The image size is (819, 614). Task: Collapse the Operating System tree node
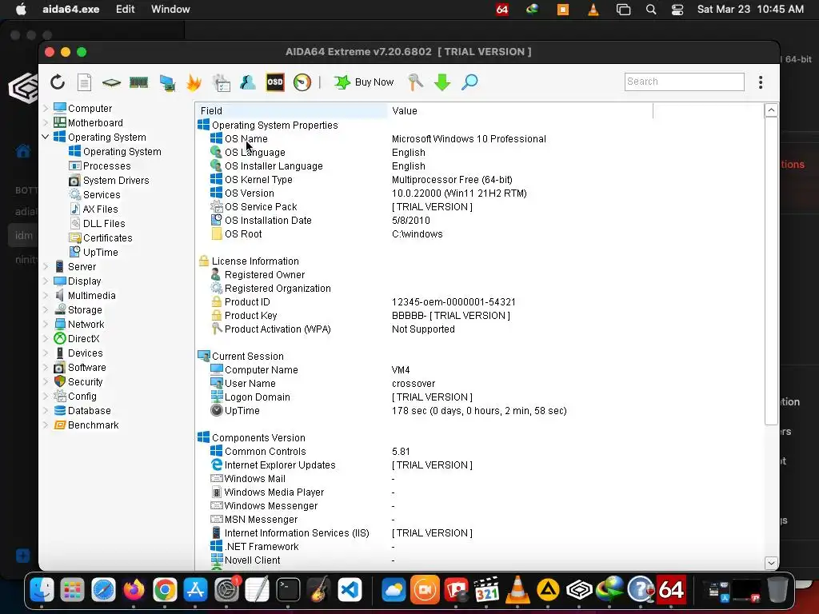click(46, 137)
